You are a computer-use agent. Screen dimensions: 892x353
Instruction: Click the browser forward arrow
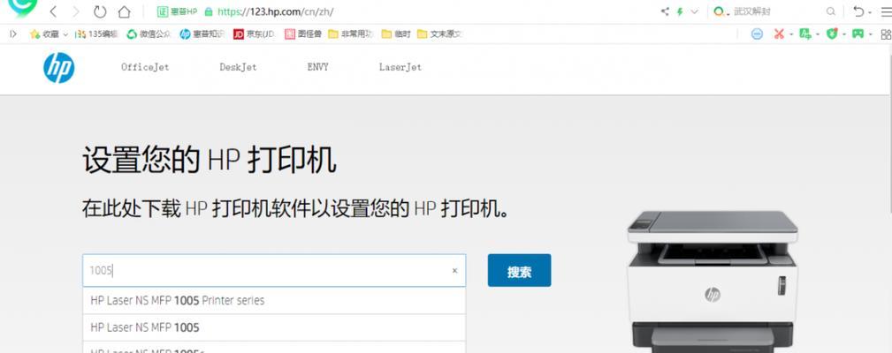pyautogui.click(x=76, y=11)
